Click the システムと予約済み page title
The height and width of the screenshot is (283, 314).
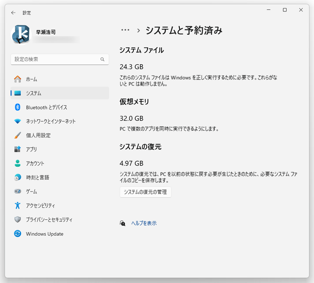pos(184,30)
